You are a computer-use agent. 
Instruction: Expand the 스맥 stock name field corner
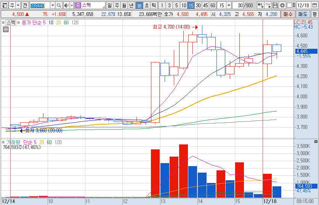pos(104,7)
